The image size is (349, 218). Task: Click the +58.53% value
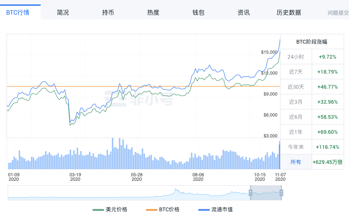[x=328, y=117]
